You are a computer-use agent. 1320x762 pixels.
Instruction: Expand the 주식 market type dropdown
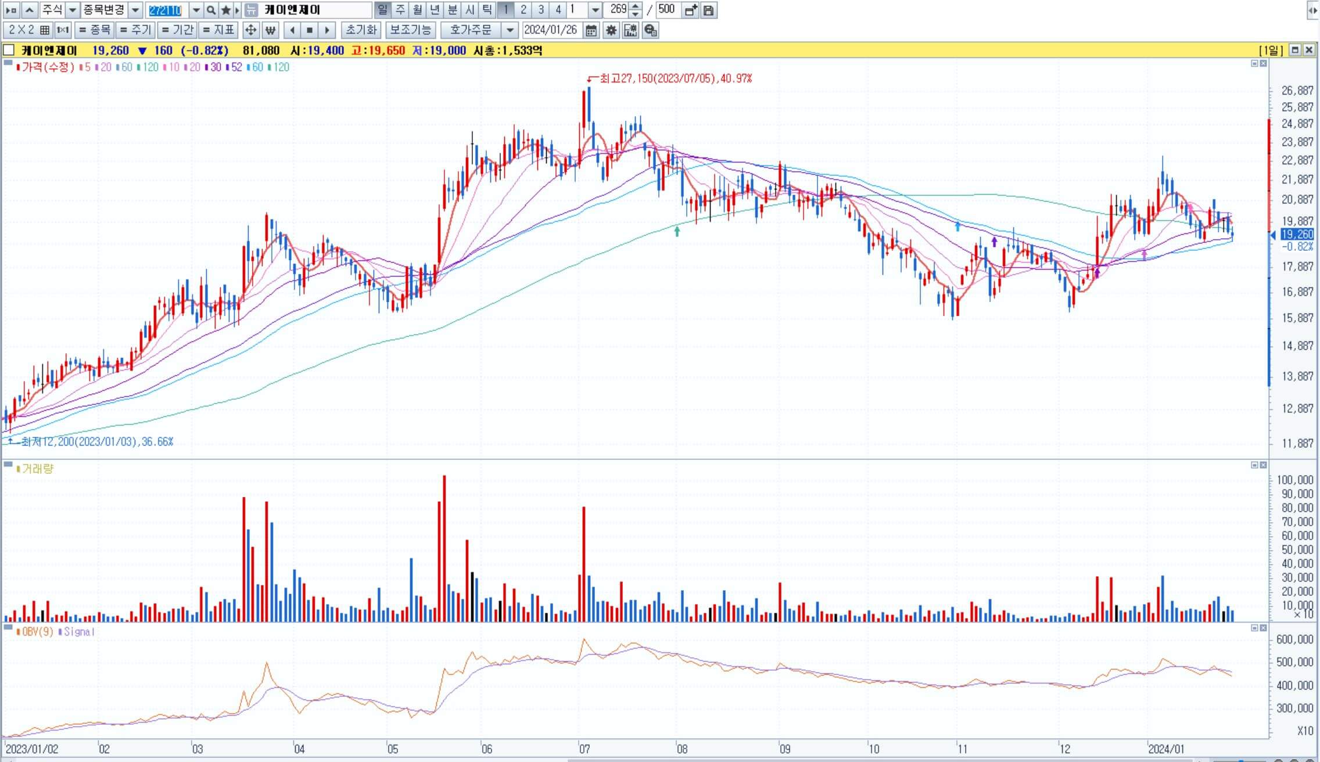[x=73, y=10]
